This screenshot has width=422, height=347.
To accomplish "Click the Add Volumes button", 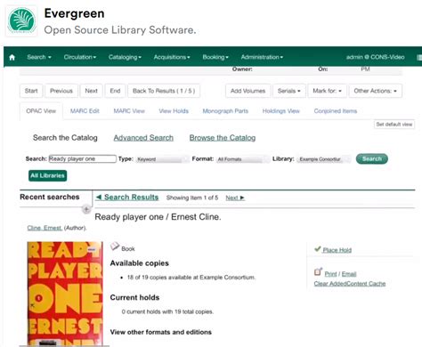I will pos(248,91).
